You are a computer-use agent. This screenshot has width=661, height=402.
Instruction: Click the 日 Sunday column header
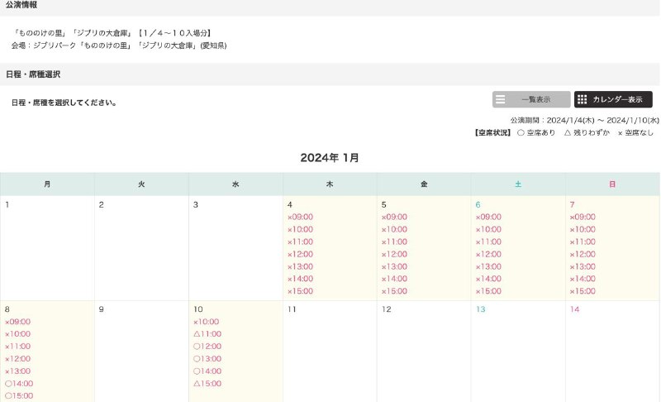click(x=612, y=184)
